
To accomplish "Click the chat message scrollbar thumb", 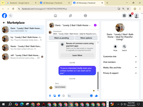I will [98, 80].
